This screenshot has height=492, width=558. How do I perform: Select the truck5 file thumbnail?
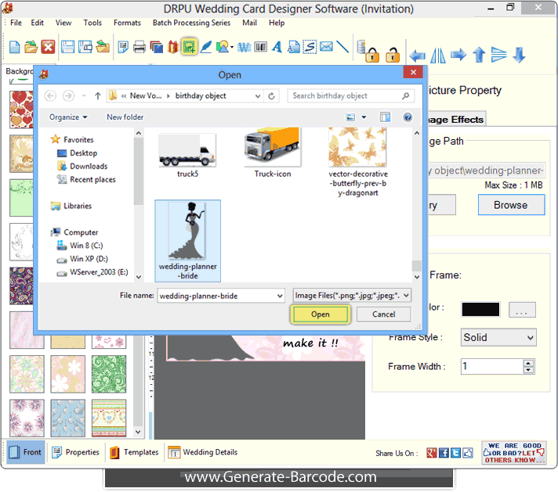(187, 156)
